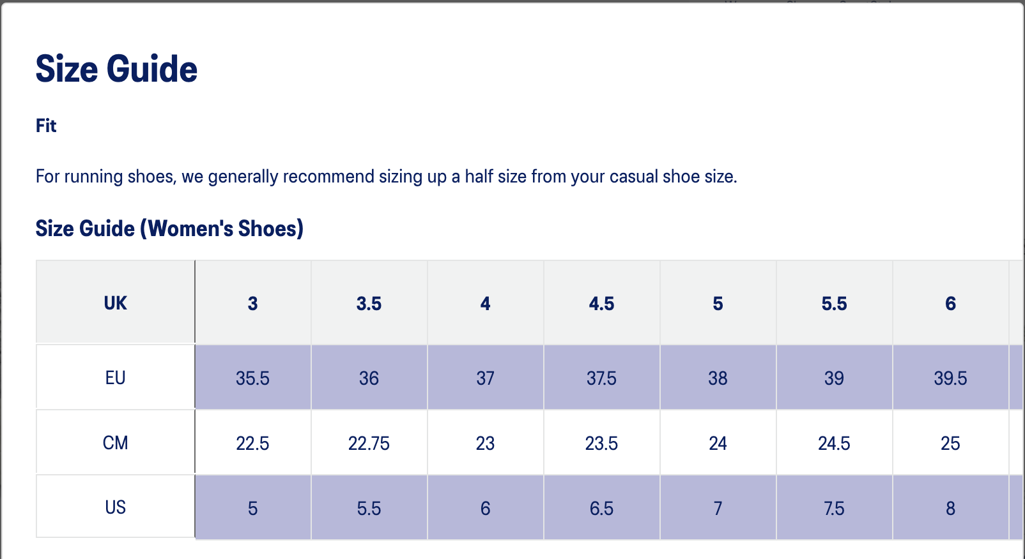Click the EU 38 cell

718,378
